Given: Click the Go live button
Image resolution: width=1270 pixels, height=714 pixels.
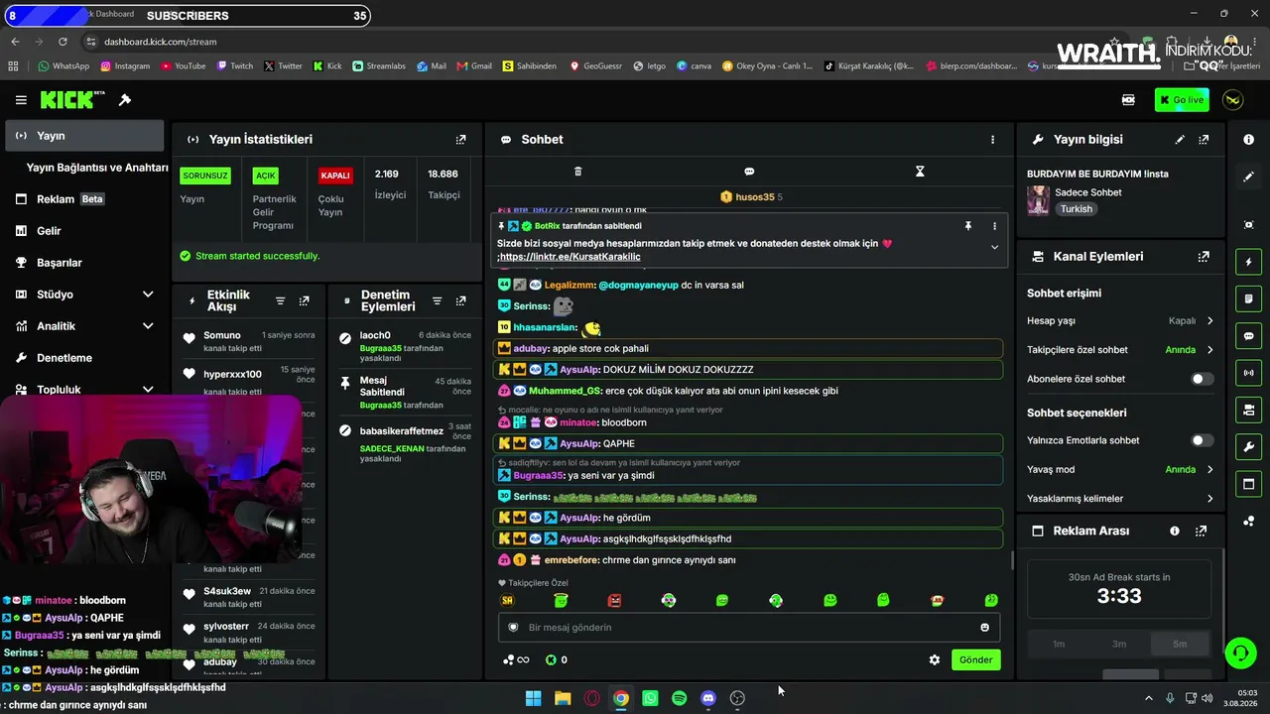Looking at the screenshot, I should 1182,100.
